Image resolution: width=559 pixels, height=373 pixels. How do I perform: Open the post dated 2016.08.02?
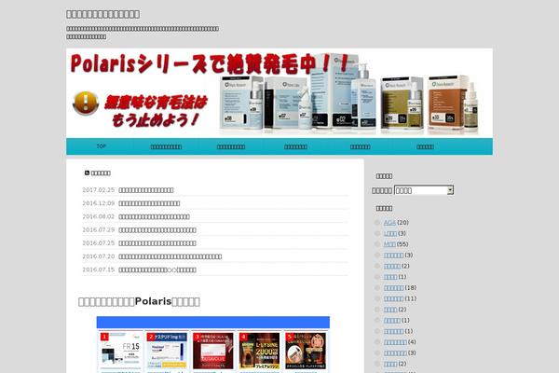(154, 216)
